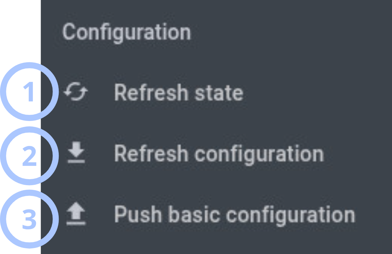Select the numbered circle marker 2
The width and height of the screenshot is (392, 254).
(x=29, y=156)
